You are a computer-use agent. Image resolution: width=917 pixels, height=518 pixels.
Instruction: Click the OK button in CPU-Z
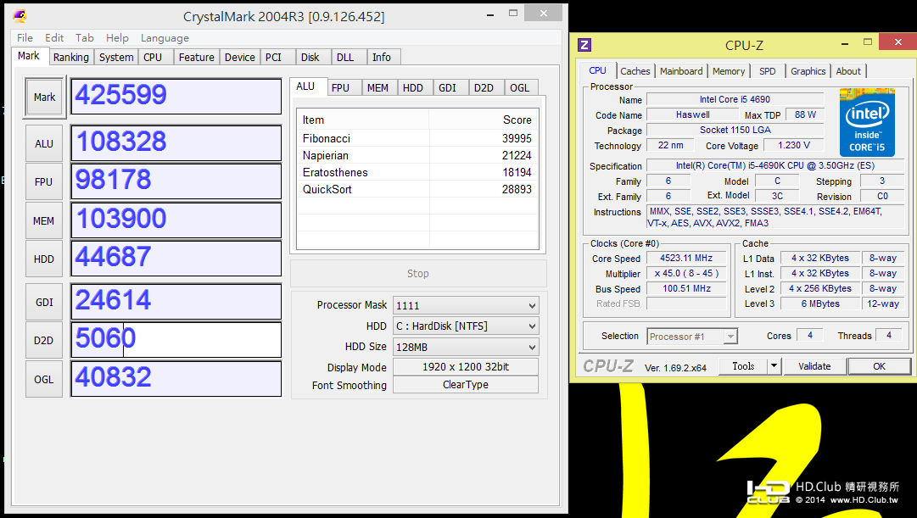click(879, 366)
